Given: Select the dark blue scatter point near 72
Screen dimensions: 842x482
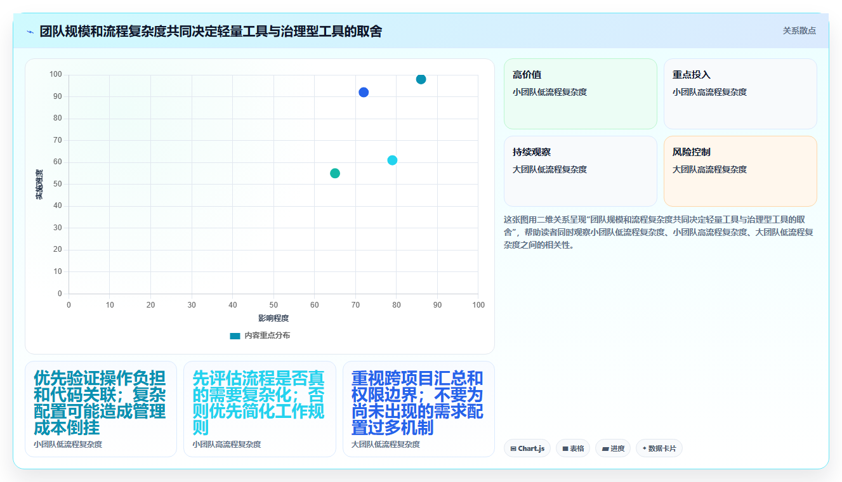Looking at the screenshot, I should tap(364, 93).
